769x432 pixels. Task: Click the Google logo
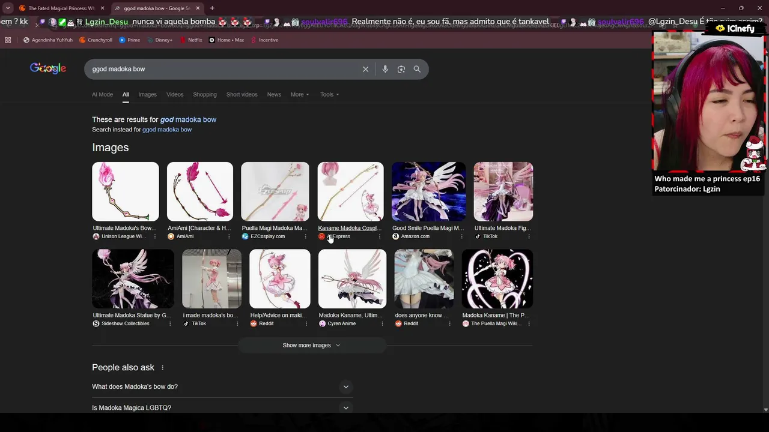coord(48,68)
